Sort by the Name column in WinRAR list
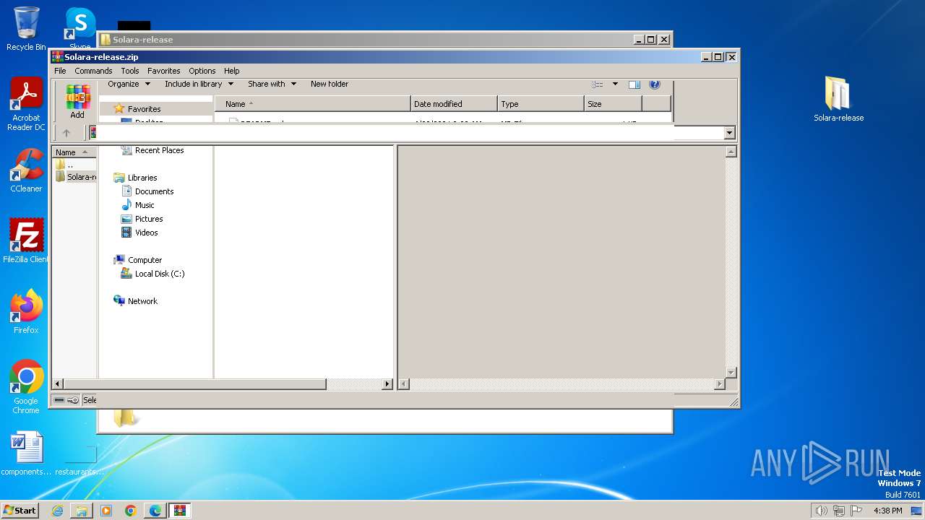Image resolution: width=925 pixels, height=520 pixels. tap(74, 152)
